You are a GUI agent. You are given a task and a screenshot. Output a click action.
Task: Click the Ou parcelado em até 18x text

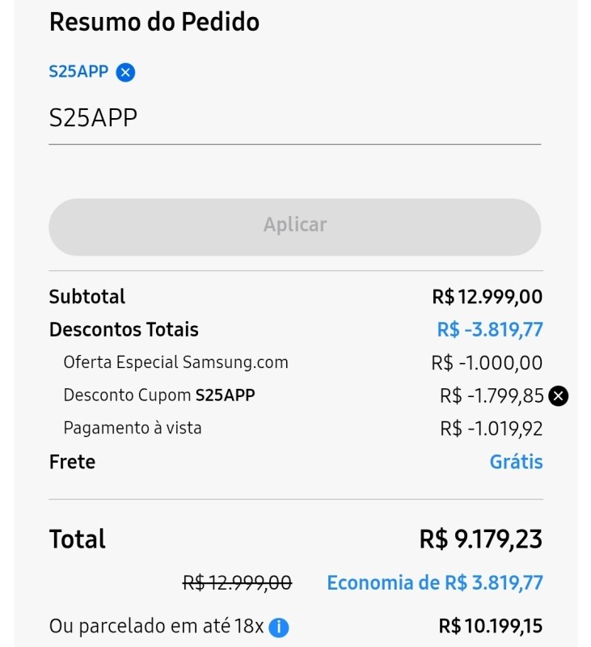(156, 626)
